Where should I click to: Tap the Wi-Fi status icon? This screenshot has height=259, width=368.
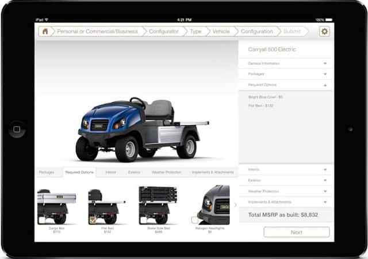tap(47, 20)
